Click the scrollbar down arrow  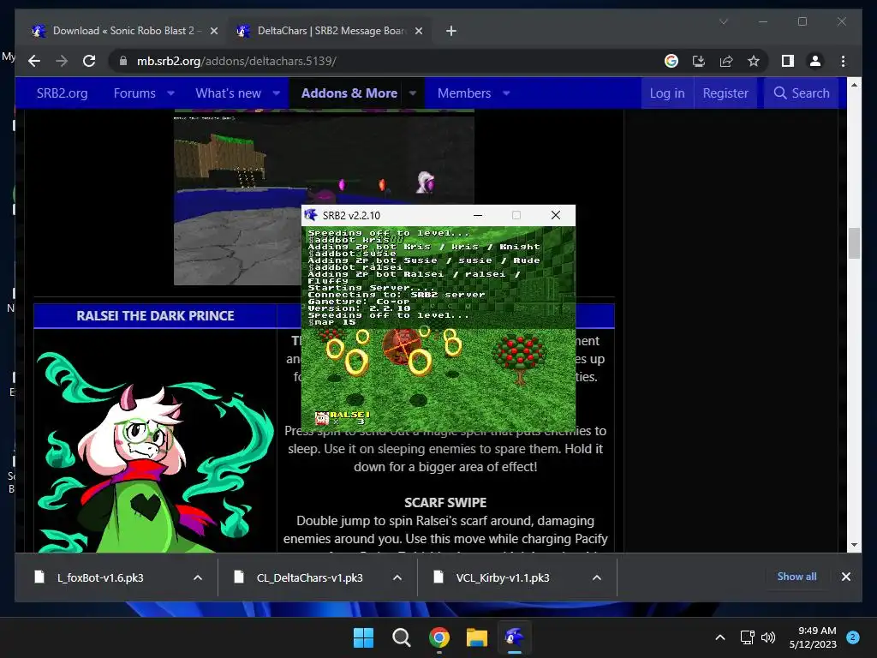click(x=854, y=545)
